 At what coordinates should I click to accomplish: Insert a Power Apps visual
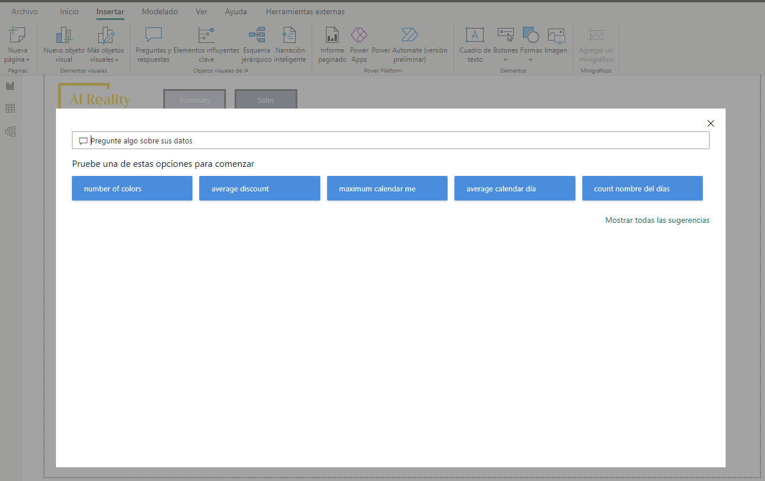tap(359, 36)
